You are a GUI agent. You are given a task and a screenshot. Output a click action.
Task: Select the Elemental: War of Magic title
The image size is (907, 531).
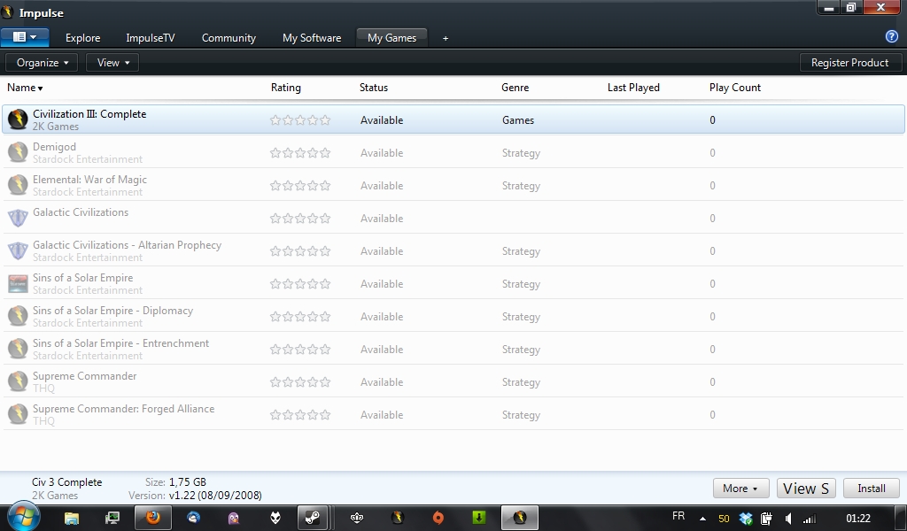89,180
